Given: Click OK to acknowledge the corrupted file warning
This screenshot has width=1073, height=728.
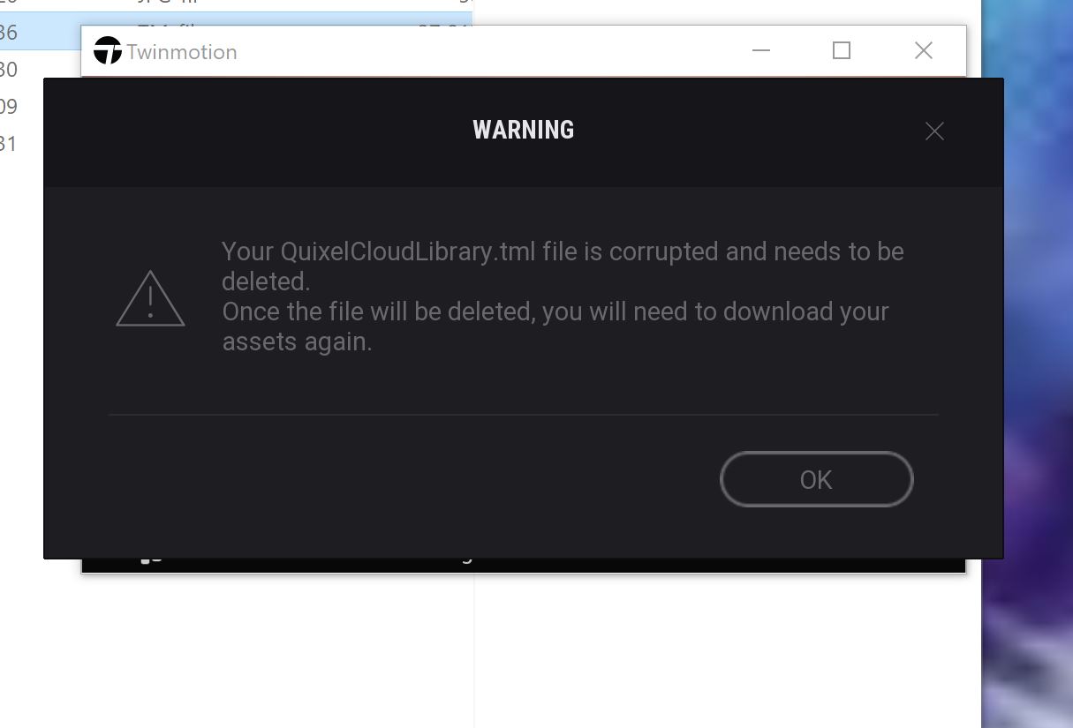Looking at the screenshot, I should (x=816, y=479).
